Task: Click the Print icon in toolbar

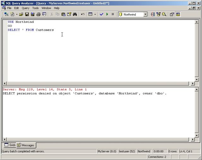Action: [x=38, y=14]
